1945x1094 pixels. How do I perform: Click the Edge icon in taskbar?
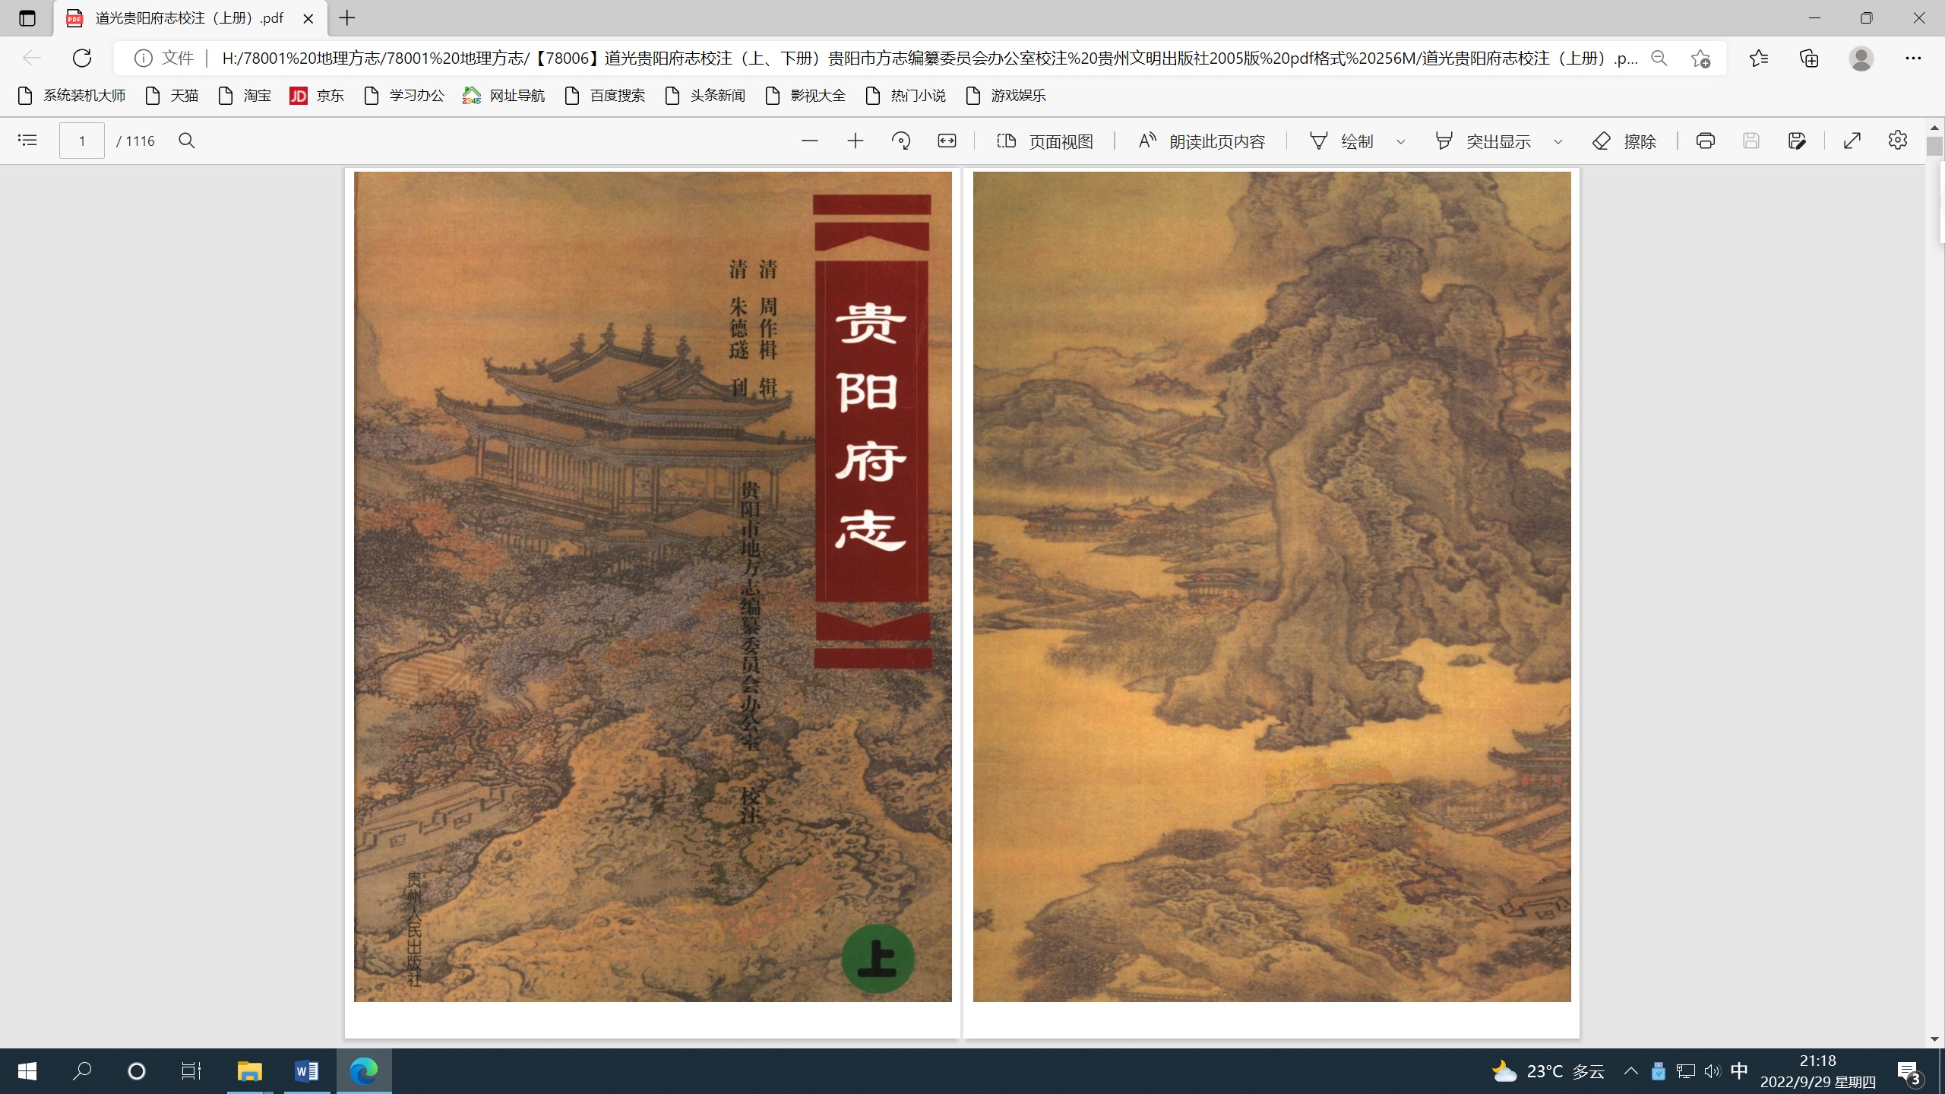(364, 1071)
